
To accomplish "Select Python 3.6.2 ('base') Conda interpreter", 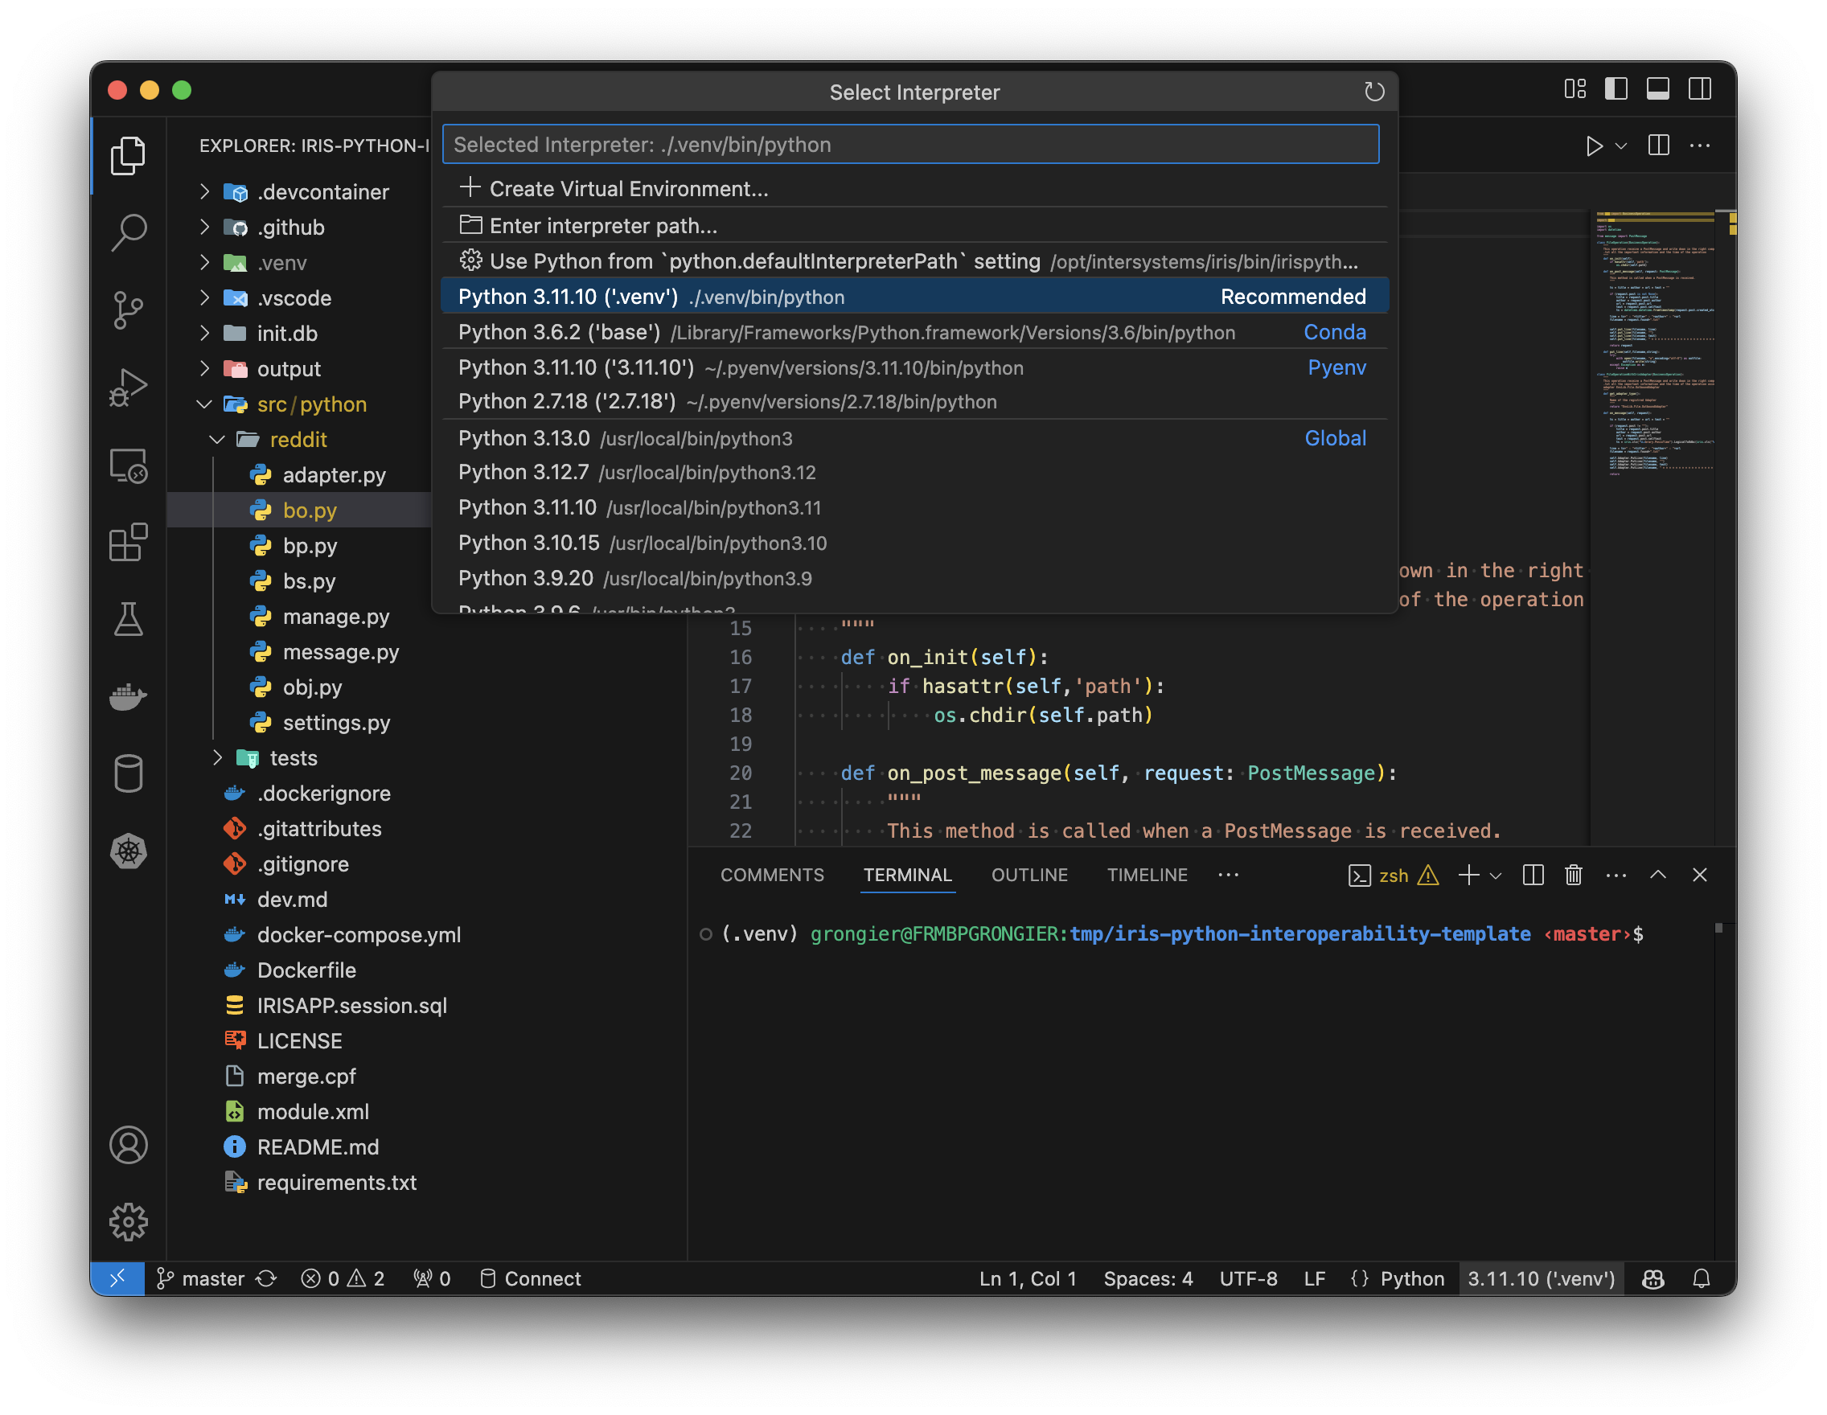I will [x=914, y=332].
